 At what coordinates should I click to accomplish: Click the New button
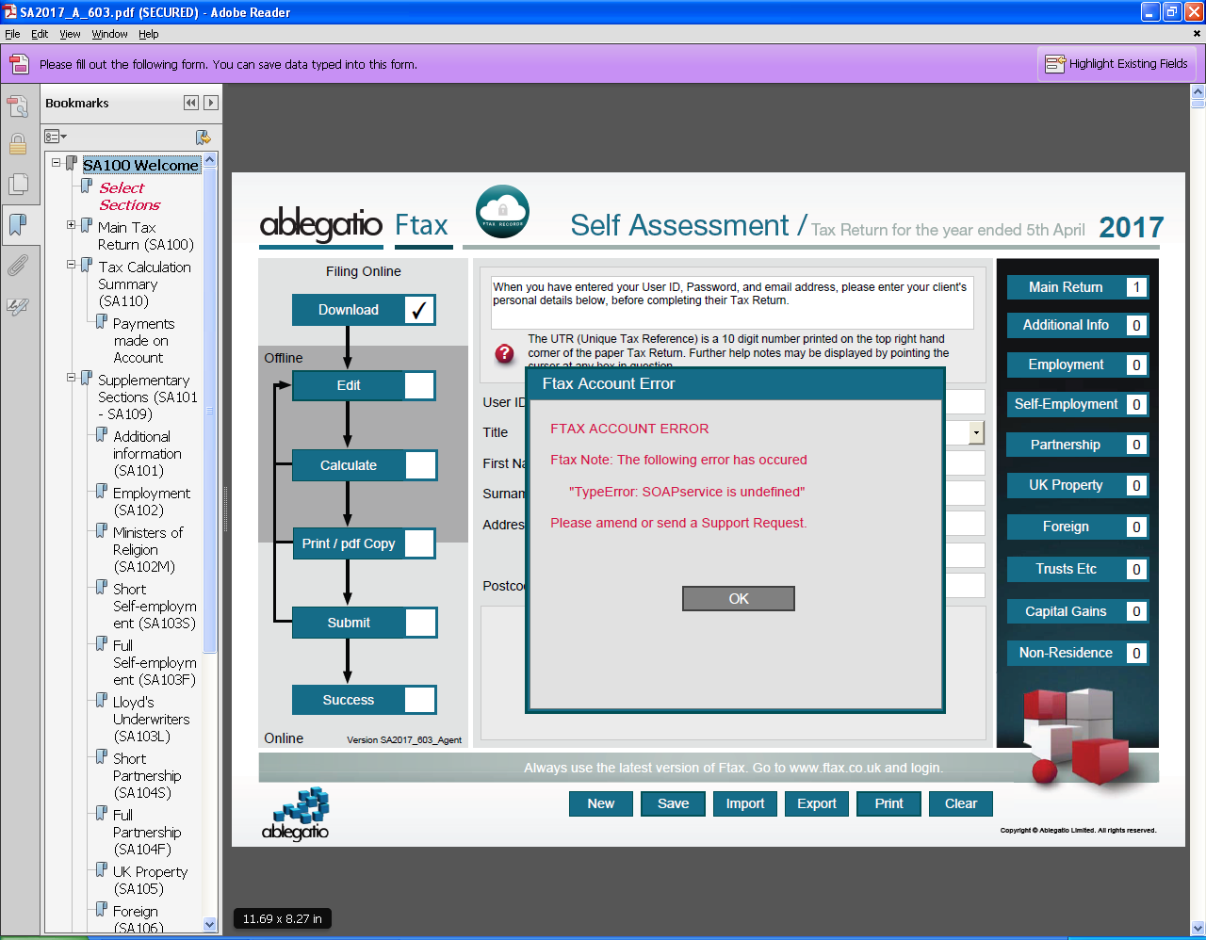click(601, 803)
